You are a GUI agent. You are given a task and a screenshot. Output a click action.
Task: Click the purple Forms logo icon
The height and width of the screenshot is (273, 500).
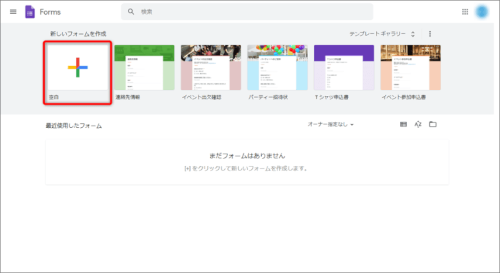(30, 12)
